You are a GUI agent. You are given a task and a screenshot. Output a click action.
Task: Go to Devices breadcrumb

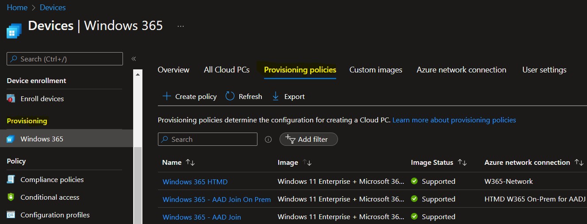click(x=53, y=8)
